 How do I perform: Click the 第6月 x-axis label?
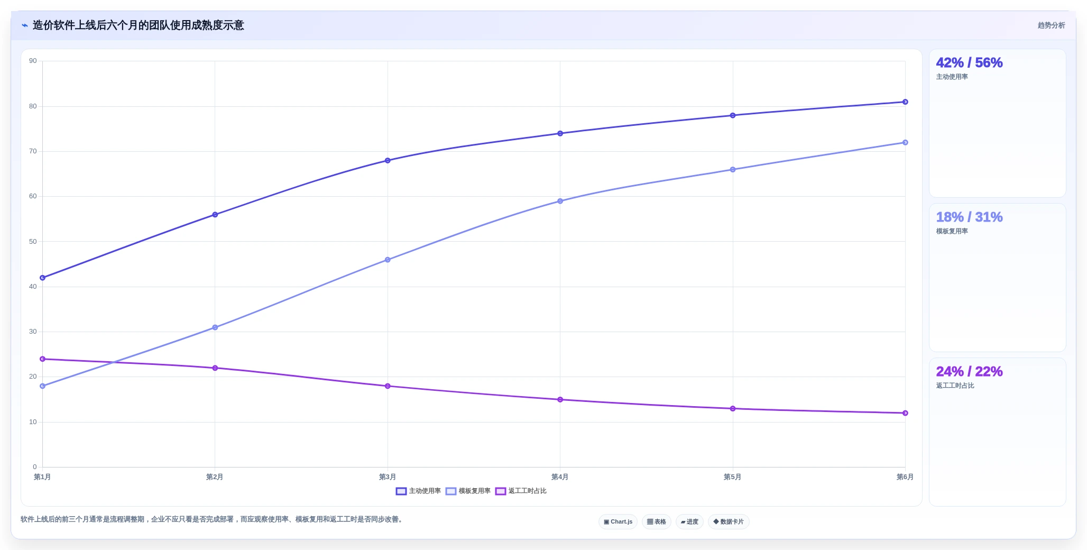(905, 477)
